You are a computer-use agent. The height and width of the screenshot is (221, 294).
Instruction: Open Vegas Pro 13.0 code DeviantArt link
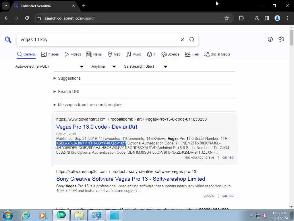coord(97,127)
